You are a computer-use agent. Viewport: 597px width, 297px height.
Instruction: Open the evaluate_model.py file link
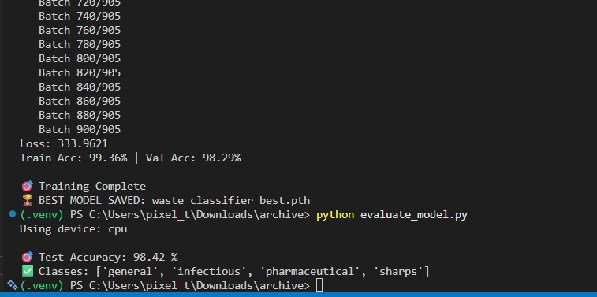414,215
